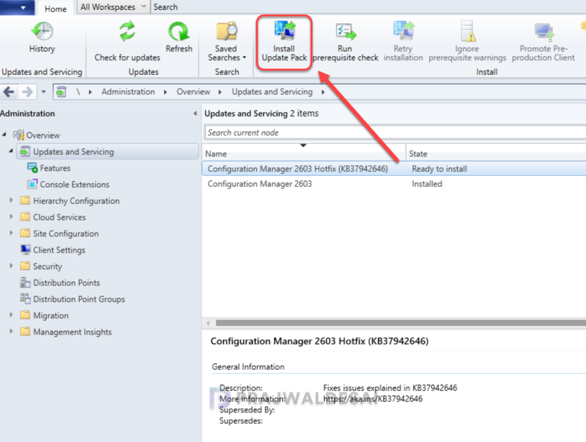This screenshot has width=586, height=442.
Task: Switch to the Home ribbon tab
Action: click(x=56, y=8)
